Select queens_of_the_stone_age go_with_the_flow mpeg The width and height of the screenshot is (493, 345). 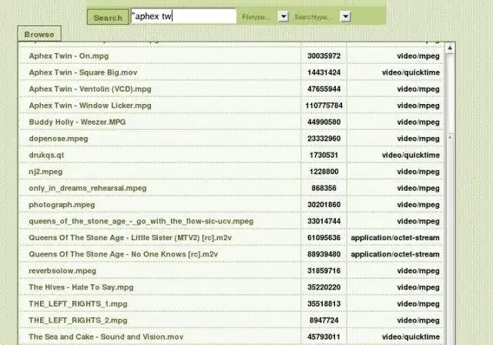(141, 222)
